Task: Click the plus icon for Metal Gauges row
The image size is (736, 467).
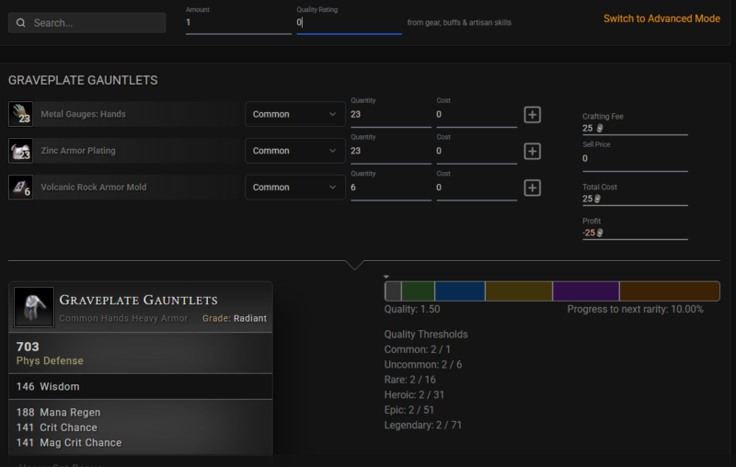Action: [x=532, y=115]
